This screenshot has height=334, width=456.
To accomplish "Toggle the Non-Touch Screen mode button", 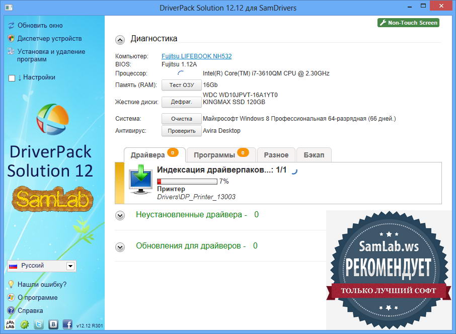I will [x=408, y=23].
